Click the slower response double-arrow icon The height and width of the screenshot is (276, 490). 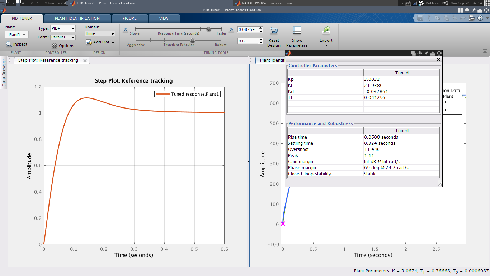[x=126, y=30]
